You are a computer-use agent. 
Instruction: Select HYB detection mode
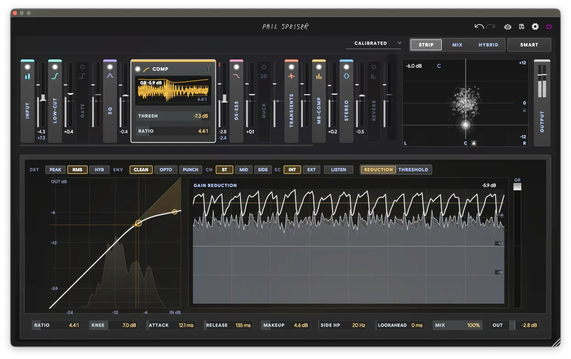pyautogui.click(x=99, y=170)
